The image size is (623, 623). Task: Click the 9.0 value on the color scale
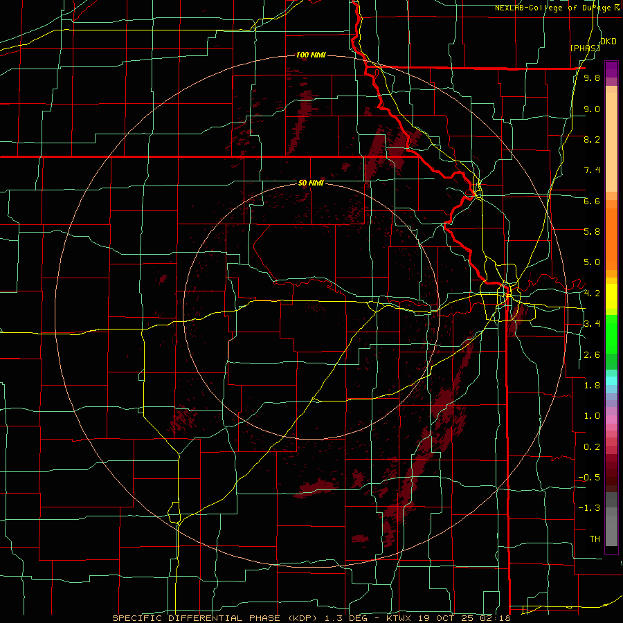(592, 109)
